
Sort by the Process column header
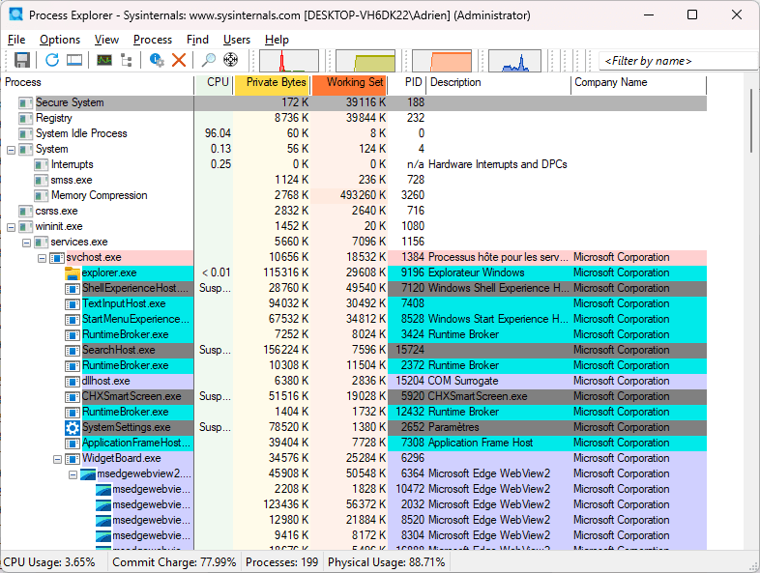coord(98,83)
